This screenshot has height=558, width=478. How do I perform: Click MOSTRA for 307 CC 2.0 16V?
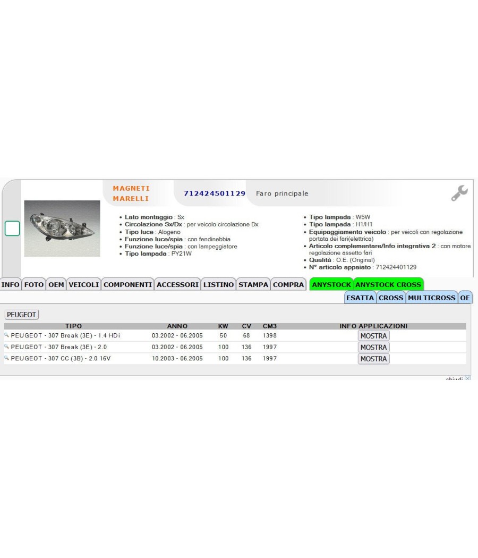pyautogui.click(x=373, y=359)
